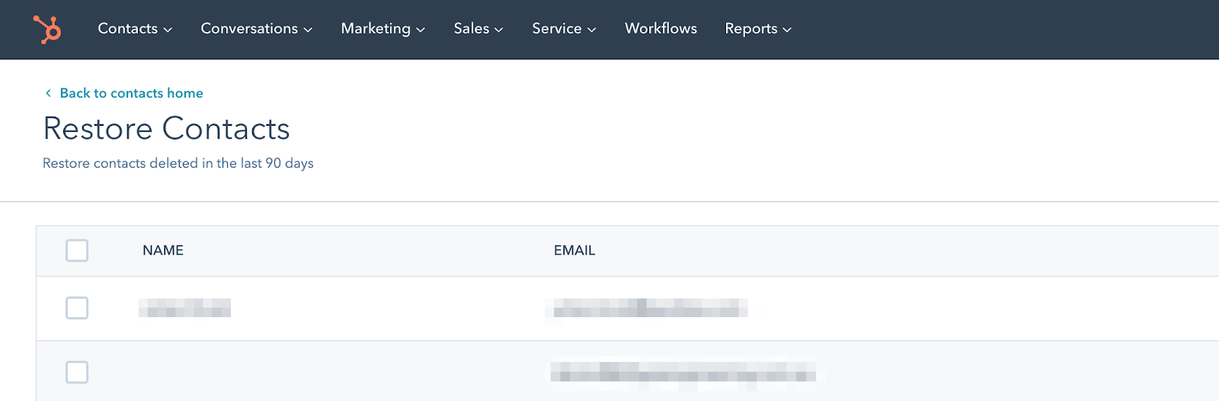Image resolution: width=1219 pixels, height=401 pixels.
Task: Click the second contact's email address
Action: [x=683, y=372]
